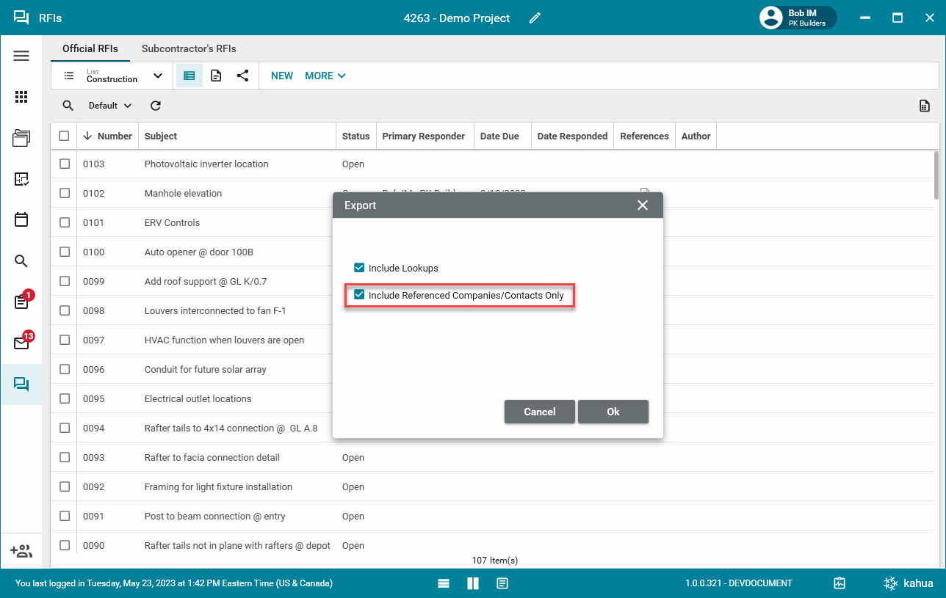This screenshot has height=598, width=946.
Task: Cancel the Export dialog
Action: click(x=539, y=412)
